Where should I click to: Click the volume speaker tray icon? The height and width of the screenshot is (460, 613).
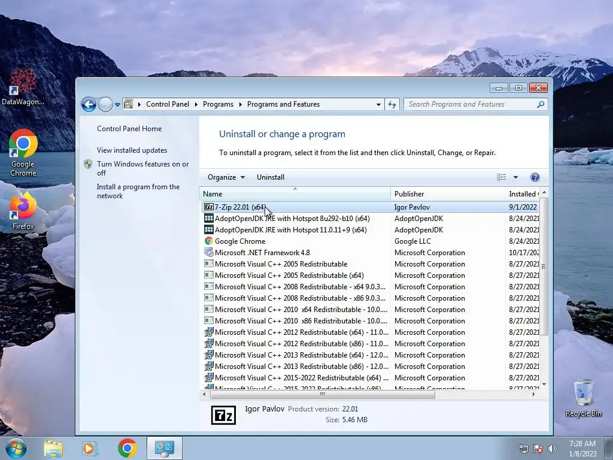(552, 449)
